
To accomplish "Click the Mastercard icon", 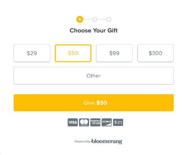I will 84,122.
